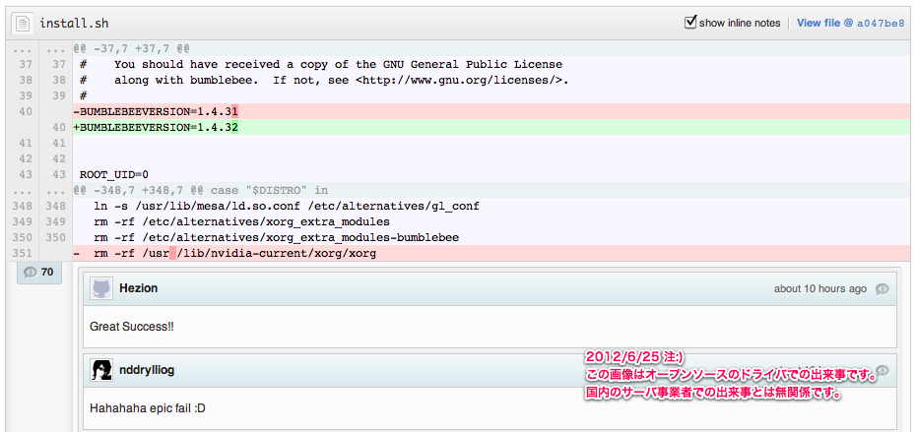
Task: Click the file icon beside install.sh
Action: (x=22, y=23)
